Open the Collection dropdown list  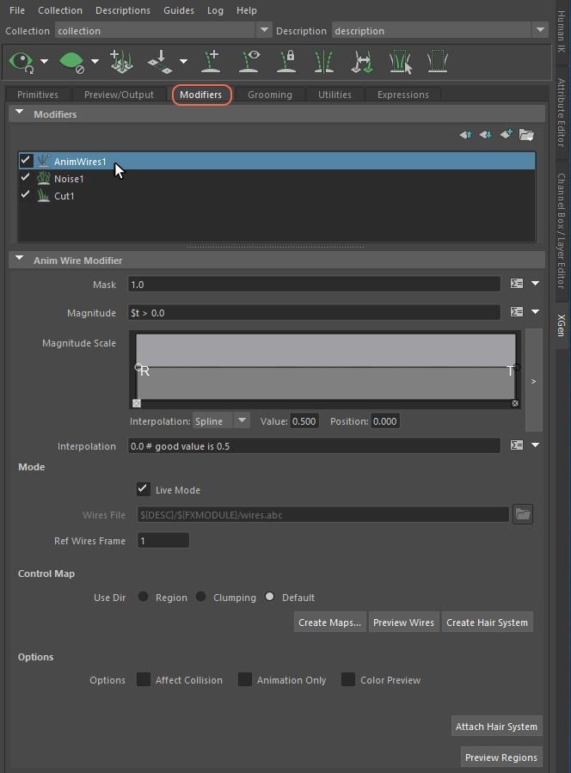click(x=263, y=30)
